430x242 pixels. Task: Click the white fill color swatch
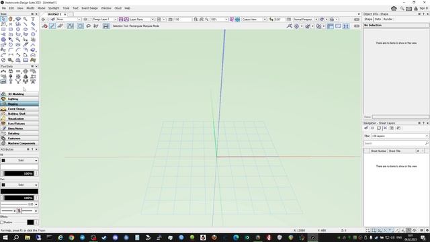click(x=19, y=167)
